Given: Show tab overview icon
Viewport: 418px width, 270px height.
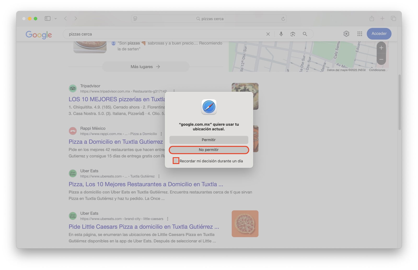Looking at the screenshot, I should 393,18.
